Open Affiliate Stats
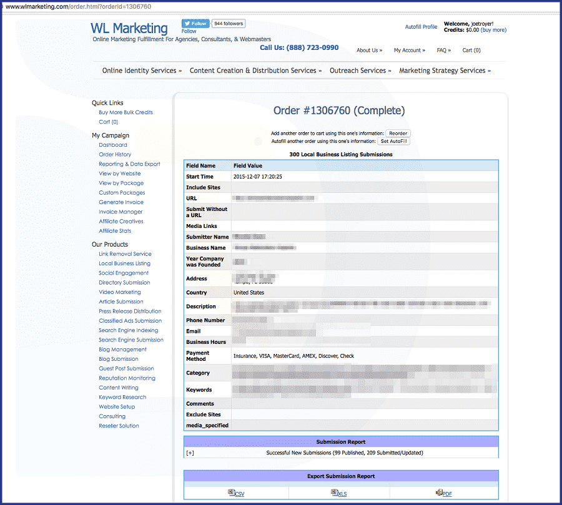The width and height of the screenshot is (562, 505). (115, 231)
